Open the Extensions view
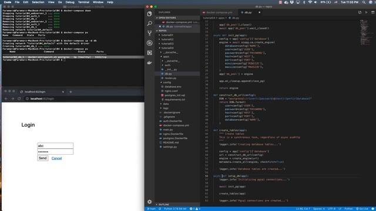 [x=150, y=53]
